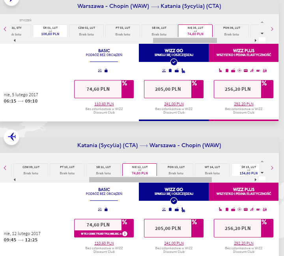Click outbound date strip vertical down arrow
Screen dimensions: 284x256
[262, 34]
